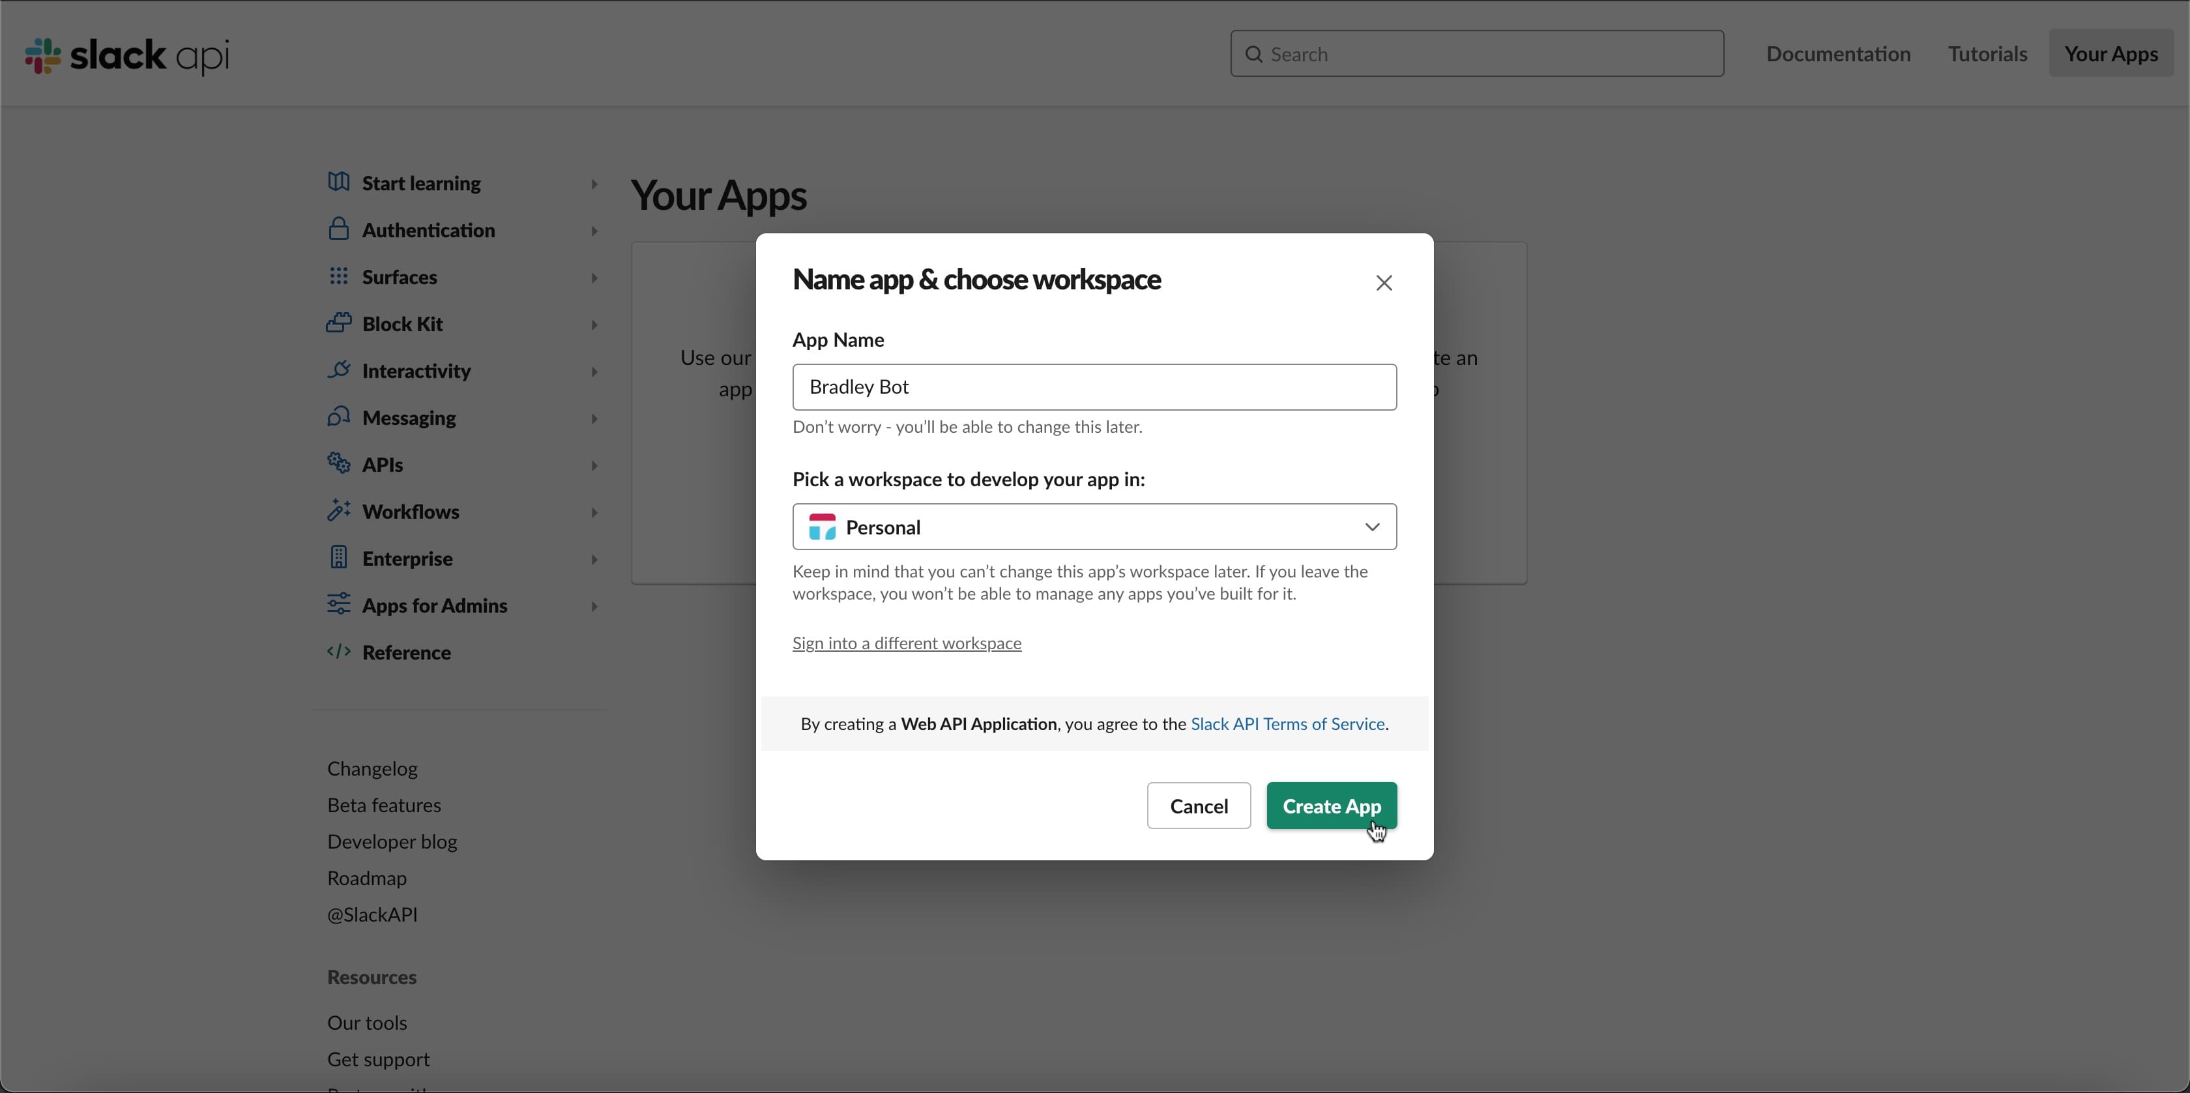Click the Interactivity plug icon
Viewport: 2190px width, 1093px height.
click(x=338, y=370)
